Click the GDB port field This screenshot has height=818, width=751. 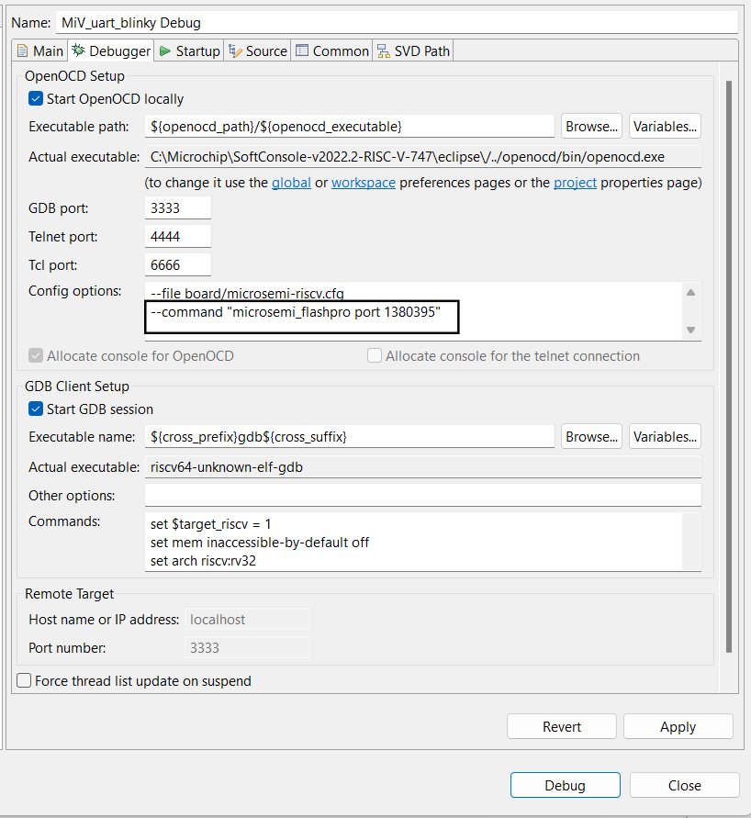[178, 208]
